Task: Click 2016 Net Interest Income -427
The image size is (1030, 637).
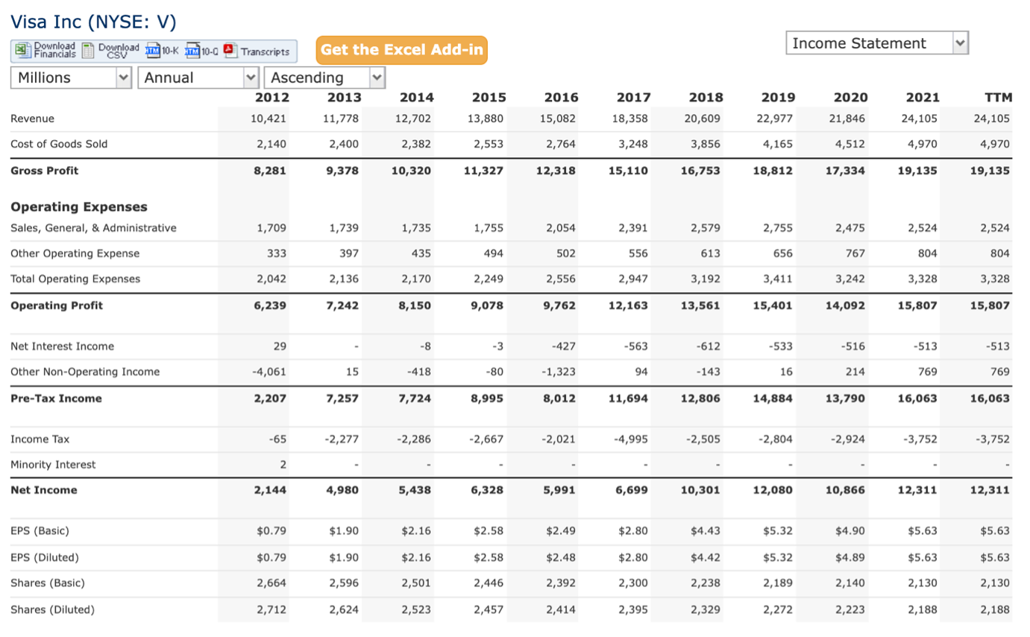Action: point(565,346)
